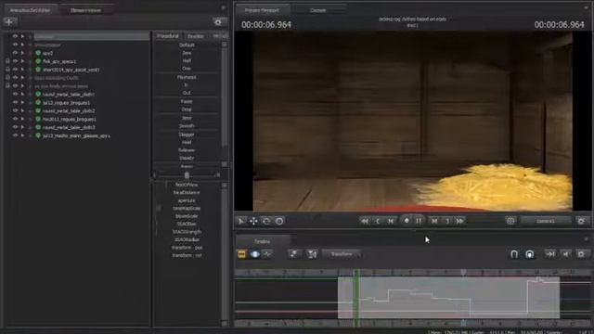Apply the Smooth procedural preset
This screenshot has height=334, width=594.
187,126
